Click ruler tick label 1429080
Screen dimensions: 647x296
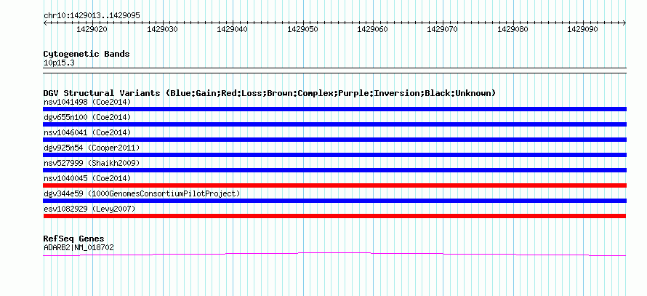[513, 29]
